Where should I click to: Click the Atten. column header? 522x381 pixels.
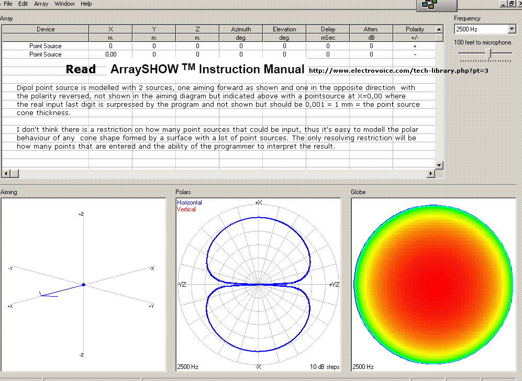coord(371,29)
